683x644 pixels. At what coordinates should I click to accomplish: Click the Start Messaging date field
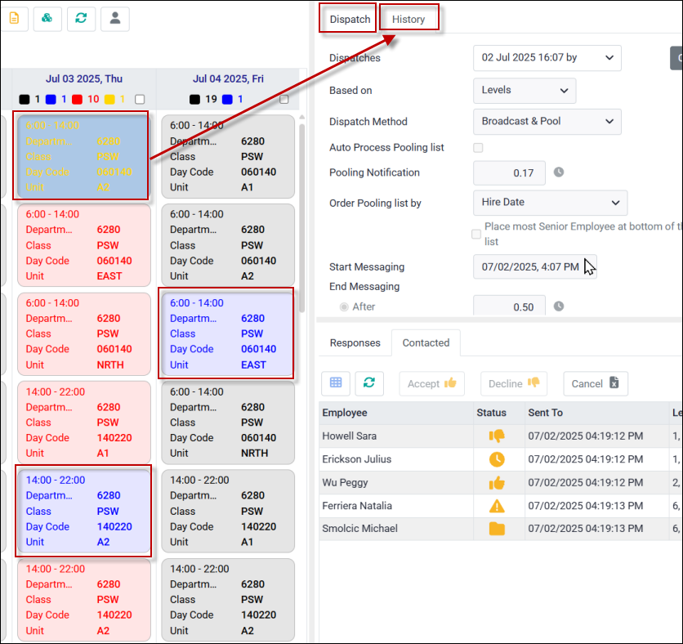coord(535,266)
